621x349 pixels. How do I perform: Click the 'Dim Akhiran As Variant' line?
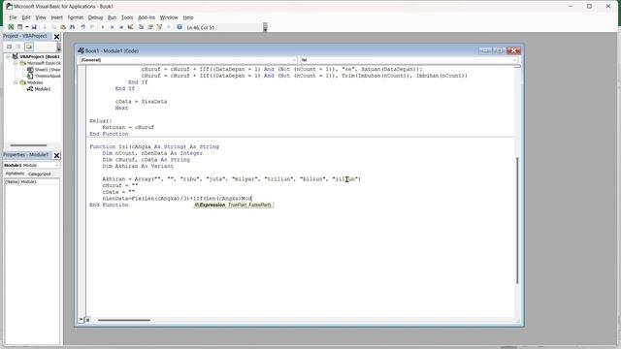pos(138,166)
